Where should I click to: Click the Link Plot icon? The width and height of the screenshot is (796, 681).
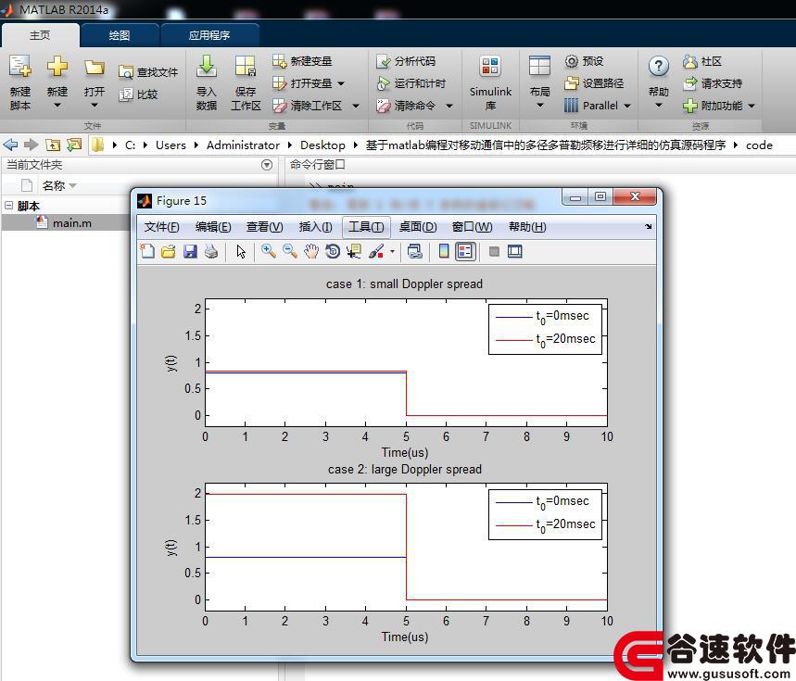(415, 251)
